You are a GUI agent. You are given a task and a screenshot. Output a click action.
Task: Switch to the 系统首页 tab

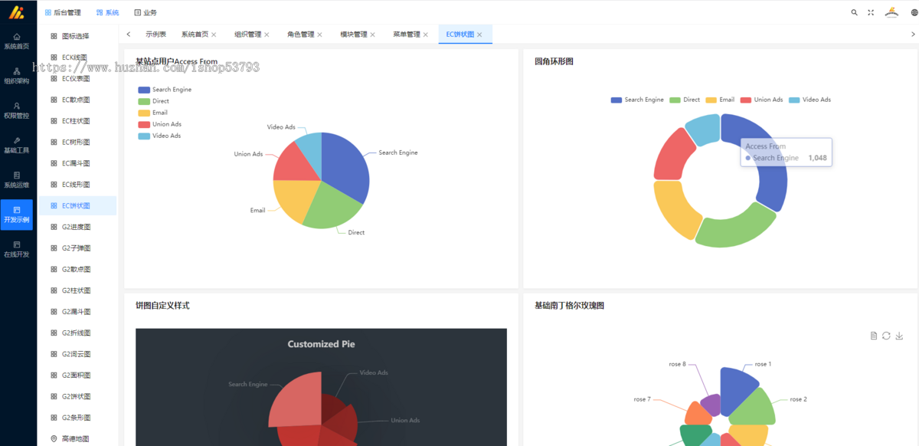click(195, 34)
